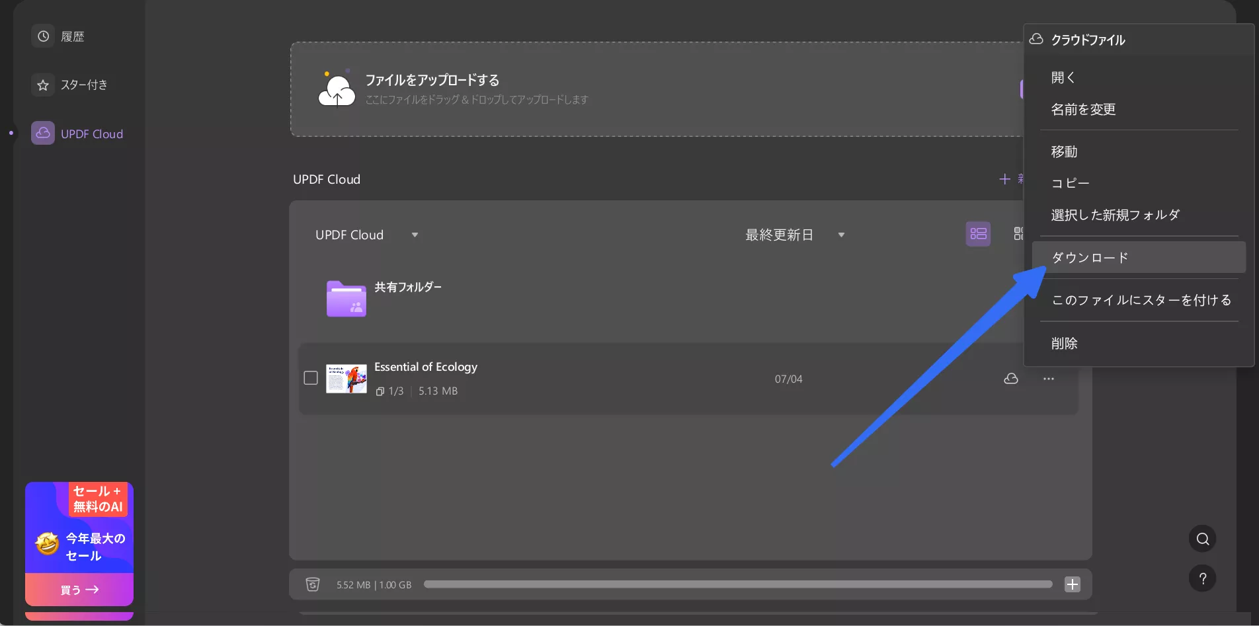
Task: Click the 共有フォルダー label
Action: click(x=408, y=287)
